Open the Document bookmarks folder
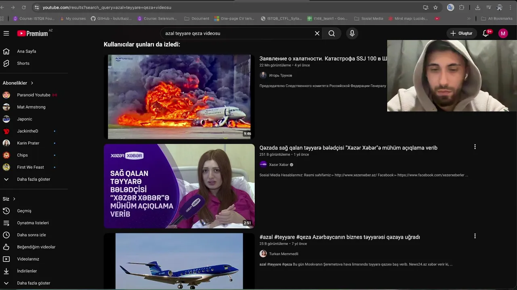 click(x=197, y=19)
